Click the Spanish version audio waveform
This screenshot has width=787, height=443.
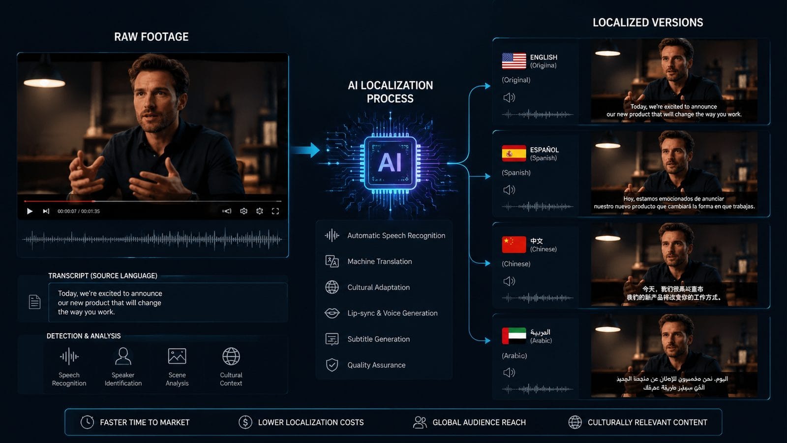[538, 206]
